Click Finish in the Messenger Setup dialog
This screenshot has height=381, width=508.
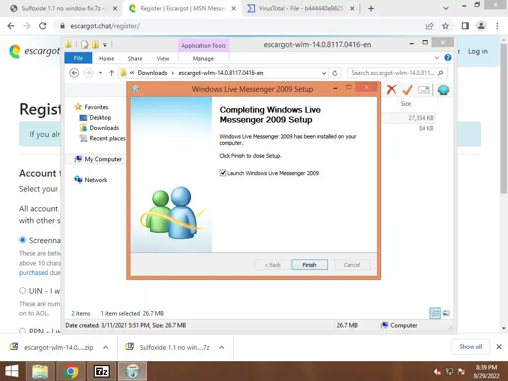click(x=310, y=265)
